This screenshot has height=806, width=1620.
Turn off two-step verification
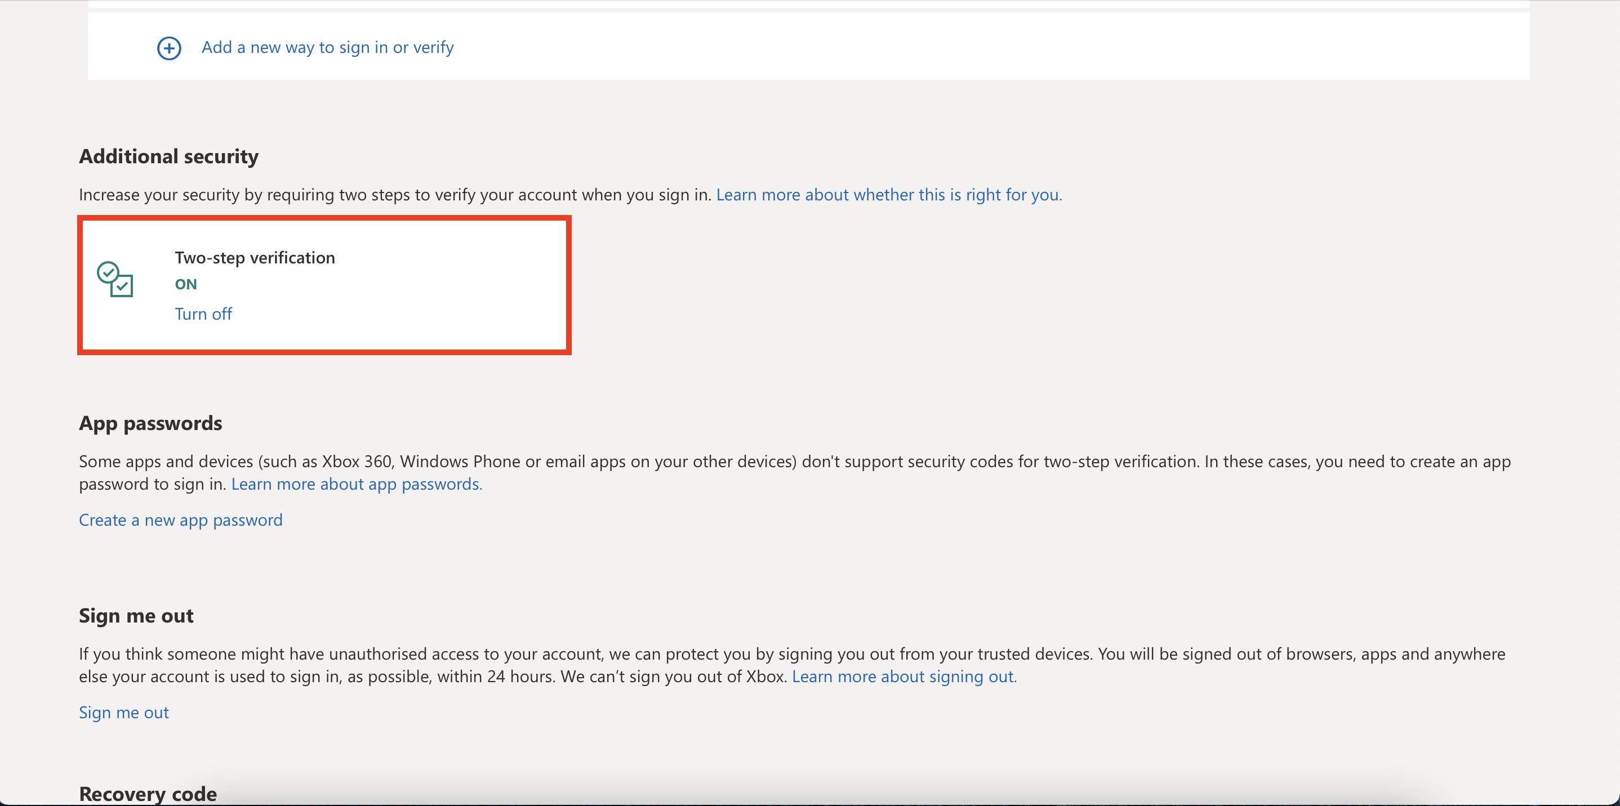click(x=203, y=314)
